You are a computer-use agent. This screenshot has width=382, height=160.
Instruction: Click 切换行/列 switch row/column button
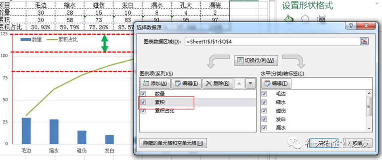pos(256,60)
